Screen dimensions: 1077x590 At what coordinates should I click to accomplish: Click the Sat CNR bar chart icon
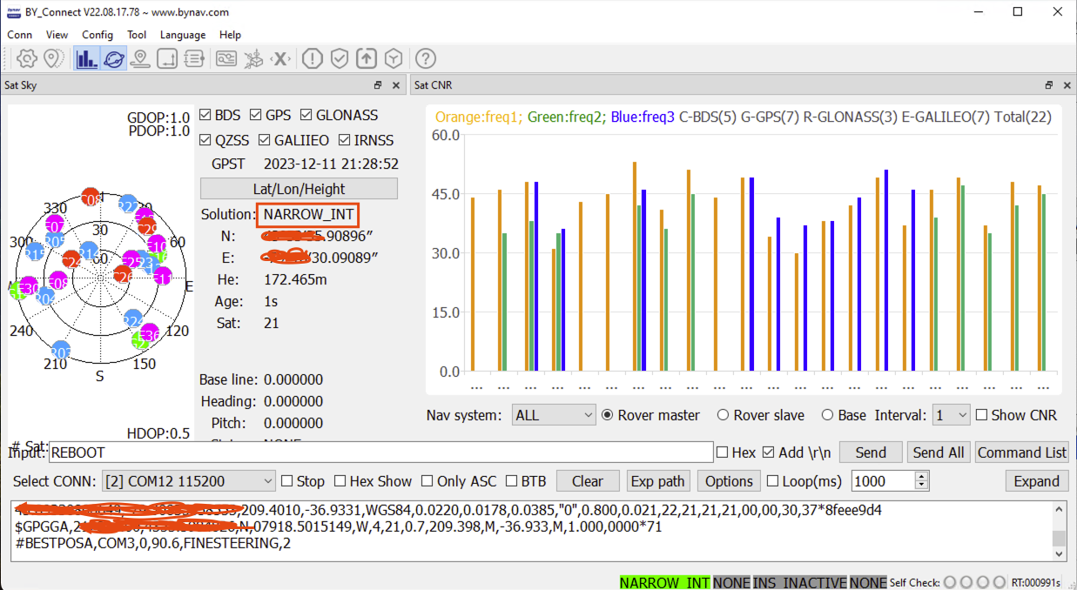click(86, 58)
